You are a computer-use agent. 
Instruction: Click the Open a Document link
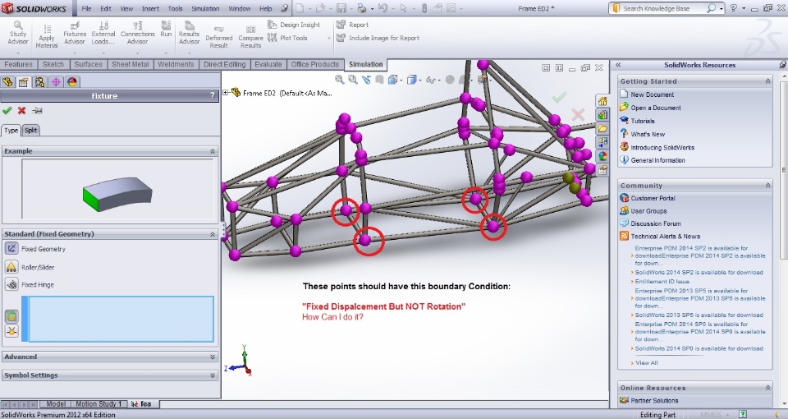pos(655,108)
